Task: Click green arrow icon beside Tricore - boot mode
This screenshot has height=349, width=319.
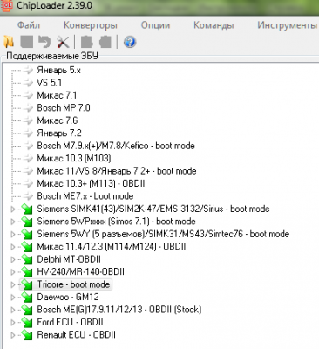Action: (27, 284)
